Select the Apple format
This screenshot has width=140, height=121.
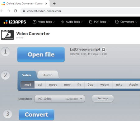pyautogui.click(x=133, y=85)
